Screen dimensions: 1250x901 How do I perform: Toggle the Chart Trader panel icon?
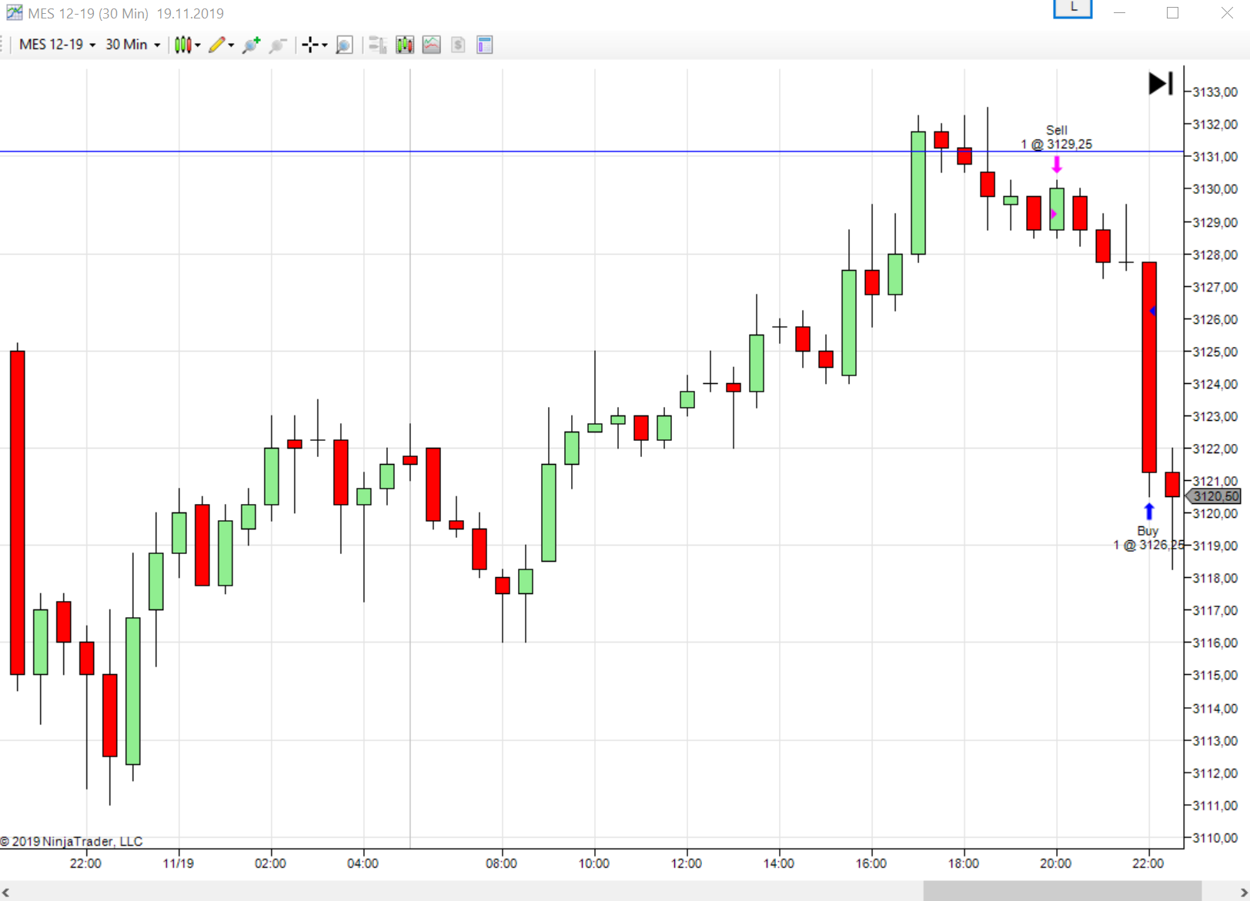click(x=377, y=45)
